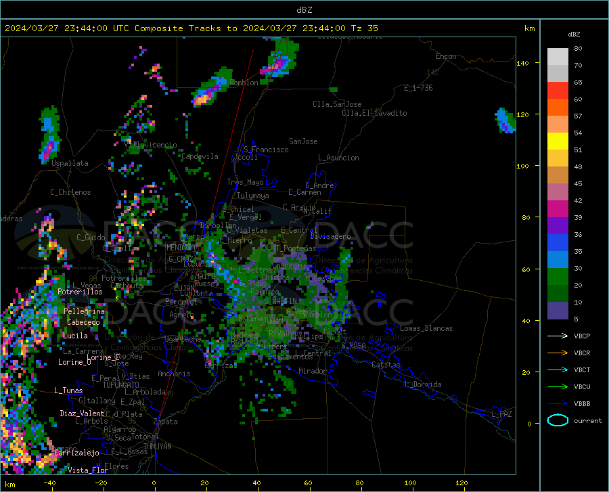Image resolution: width=609 pixels, height=492 pixels.
Task: Pick the orange swatch below 60 dBZ
Action: pyautogui.click(x=558, y=108)
